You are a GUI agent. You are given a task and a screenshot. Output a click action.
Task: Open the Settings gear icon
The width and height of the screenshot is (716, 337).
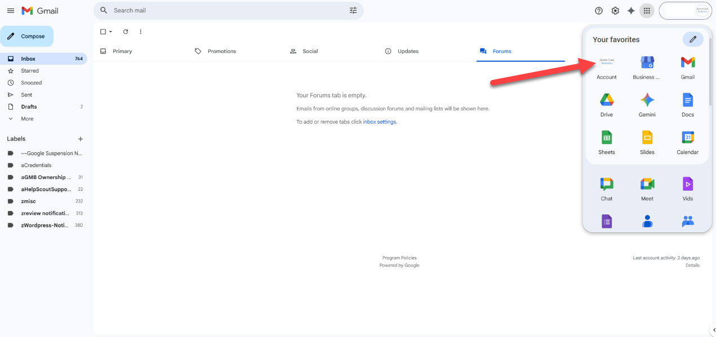pyautogui.click(x=615, y=11)
